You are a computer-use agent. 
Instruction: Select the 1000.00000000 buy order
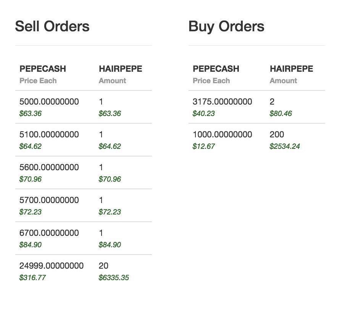click(x=256, y=140)
